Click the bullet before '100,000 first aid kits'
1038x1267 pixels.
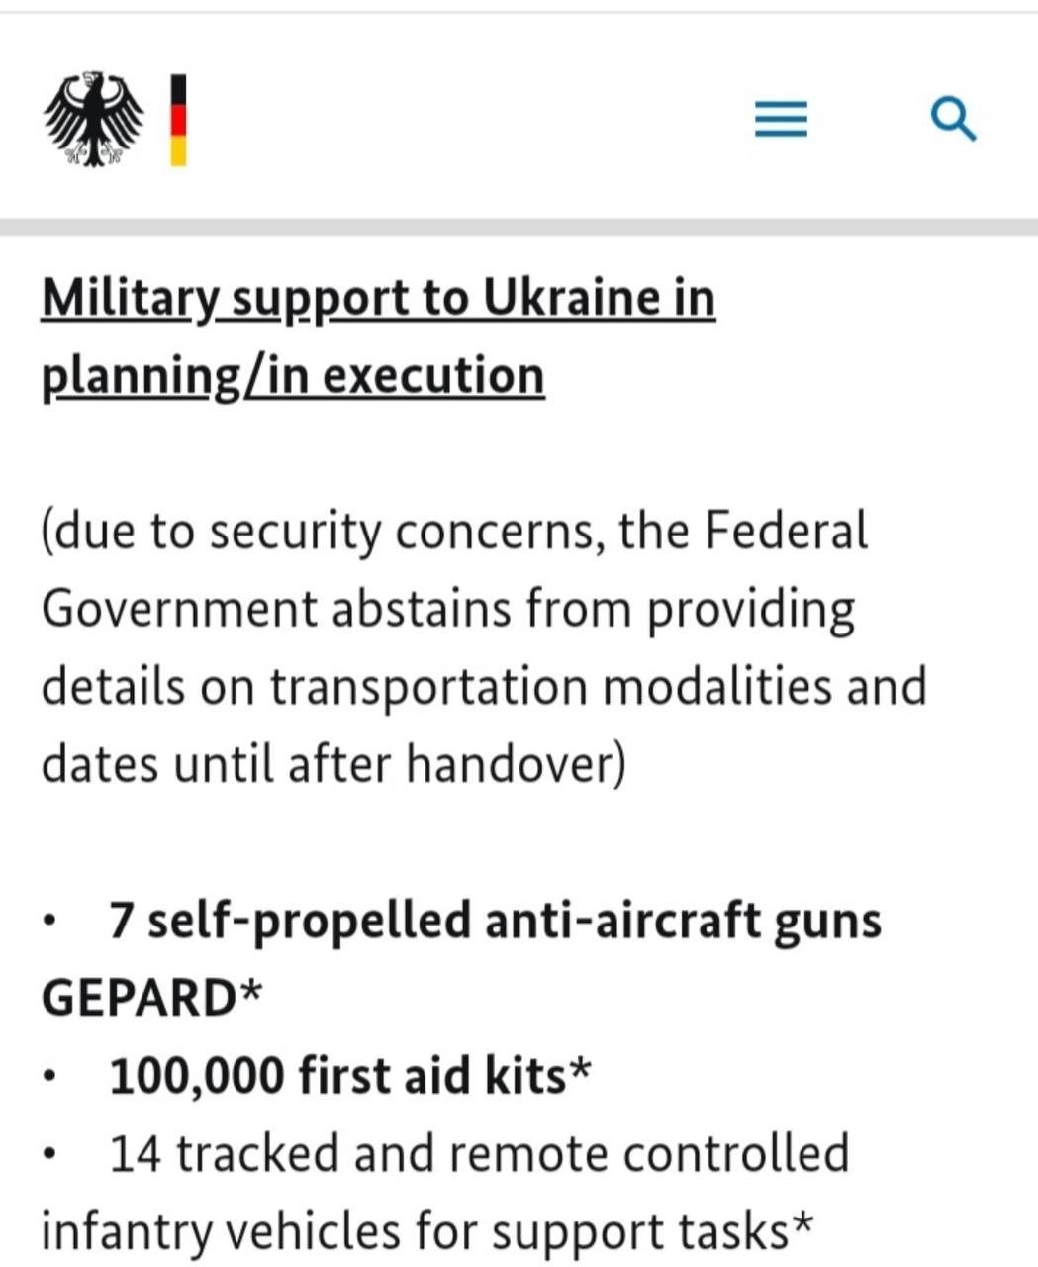[x=50, y=1077]
